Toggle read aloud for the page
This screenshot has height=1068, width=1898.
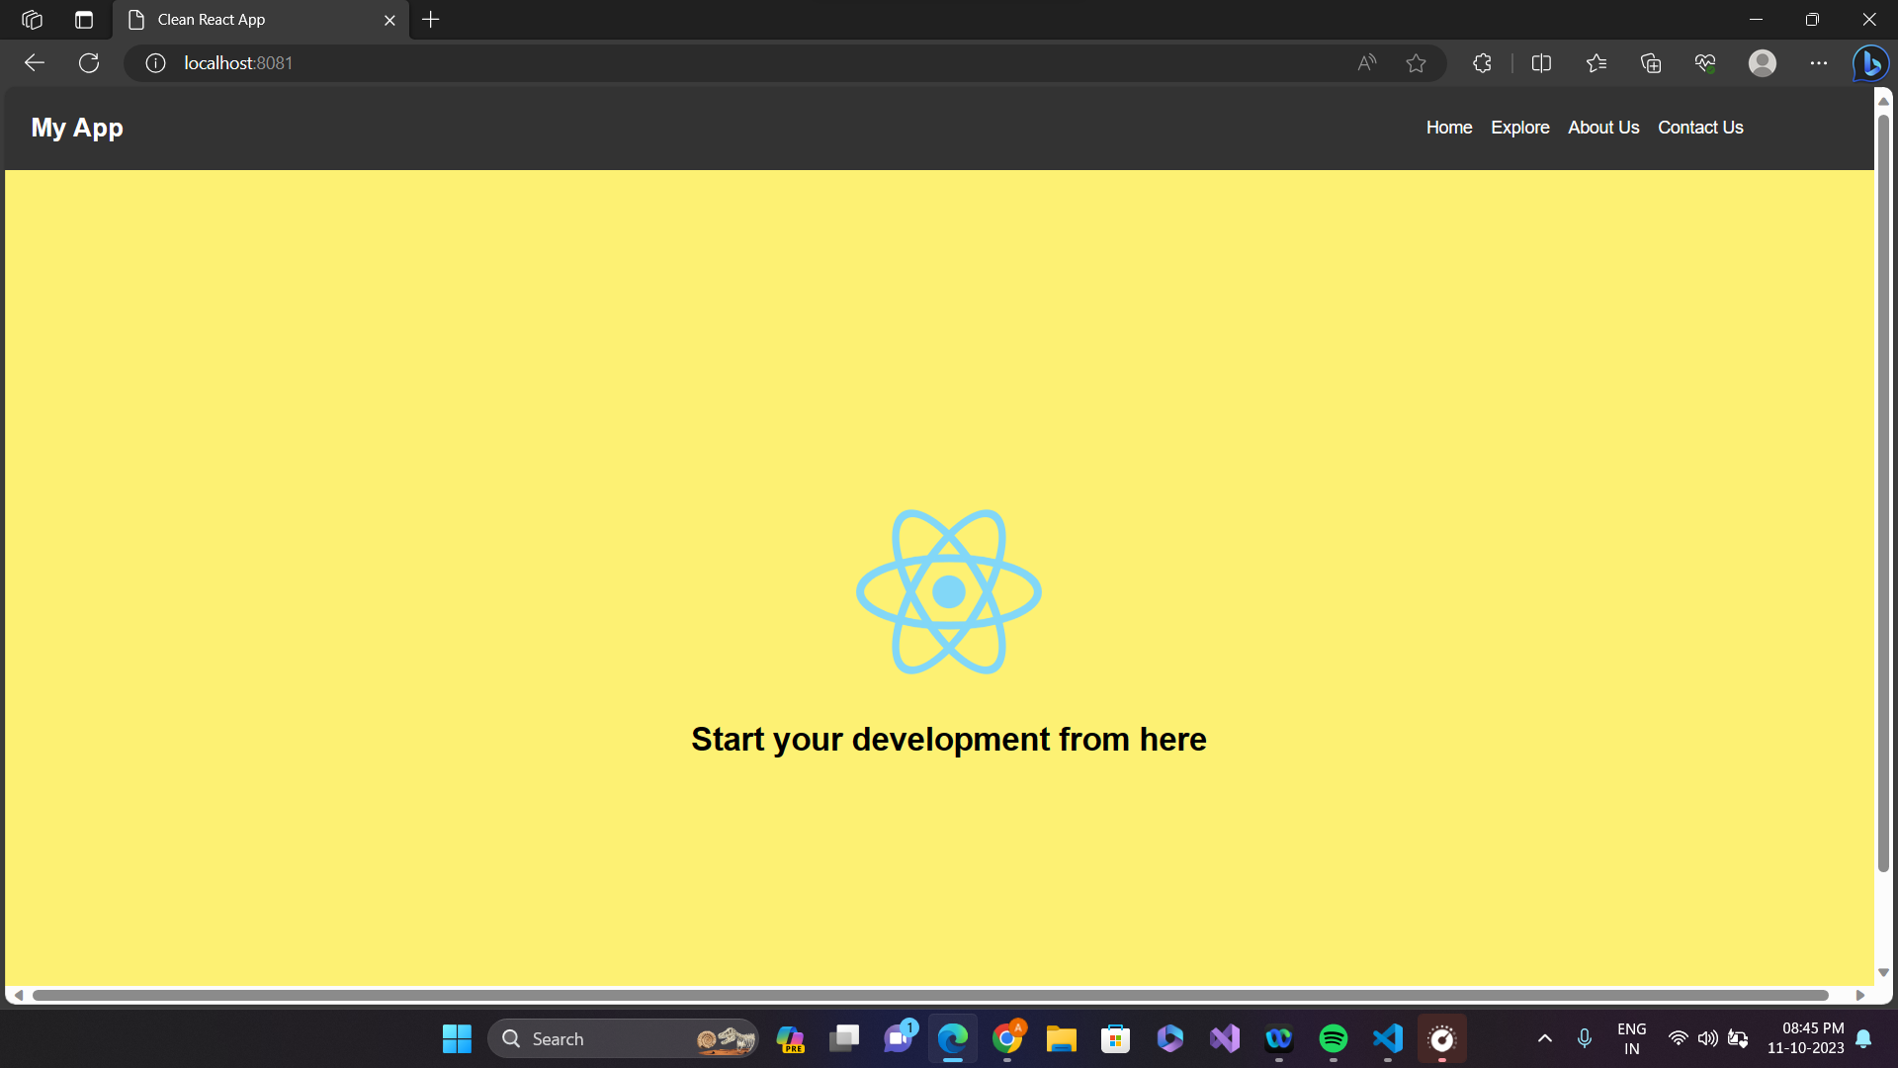coord(1367,62)
